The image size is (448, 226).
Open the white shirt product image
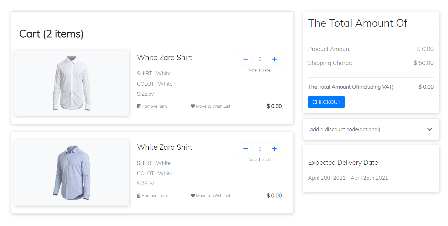(72, 83)
